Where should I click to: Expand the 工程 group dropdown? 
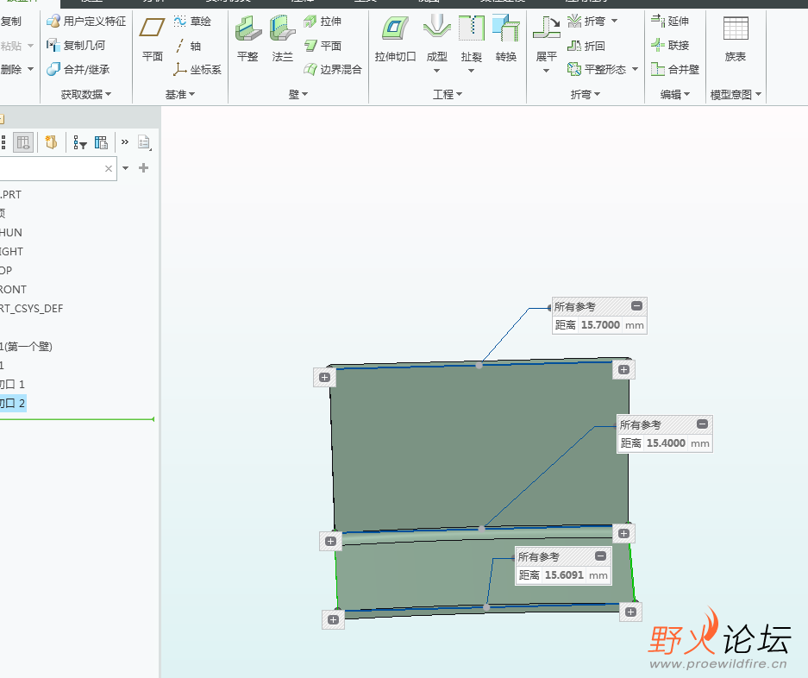pos(448,94)
